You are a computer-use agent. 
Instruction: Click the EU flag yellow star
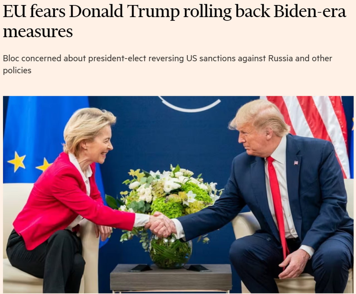(x=17, y=162)
